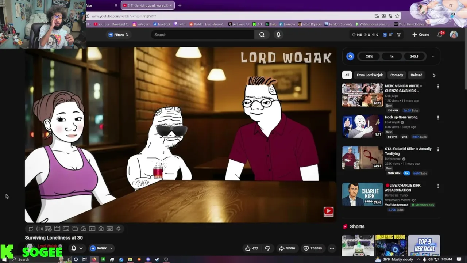Select the Comedy filter chip

coord(397,75)
